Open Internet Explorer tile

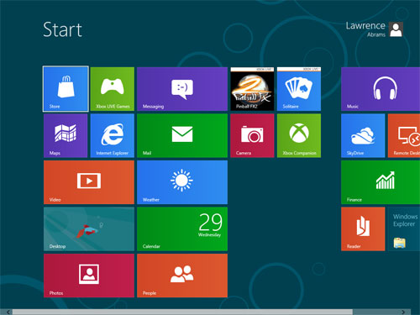tap(113, 135)
